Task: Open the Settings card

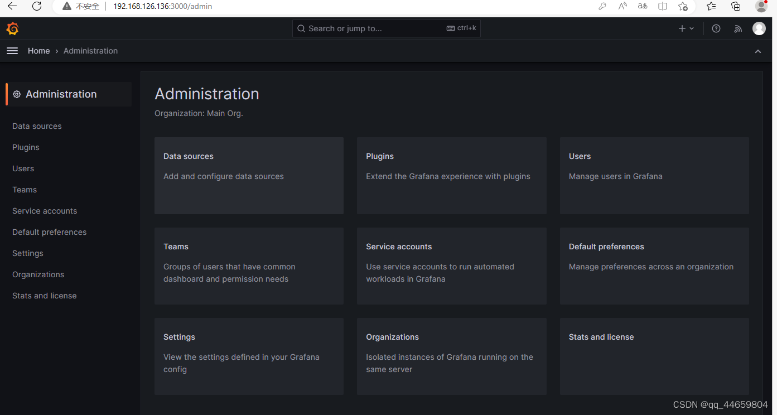Action: click(x=249, y=356)
